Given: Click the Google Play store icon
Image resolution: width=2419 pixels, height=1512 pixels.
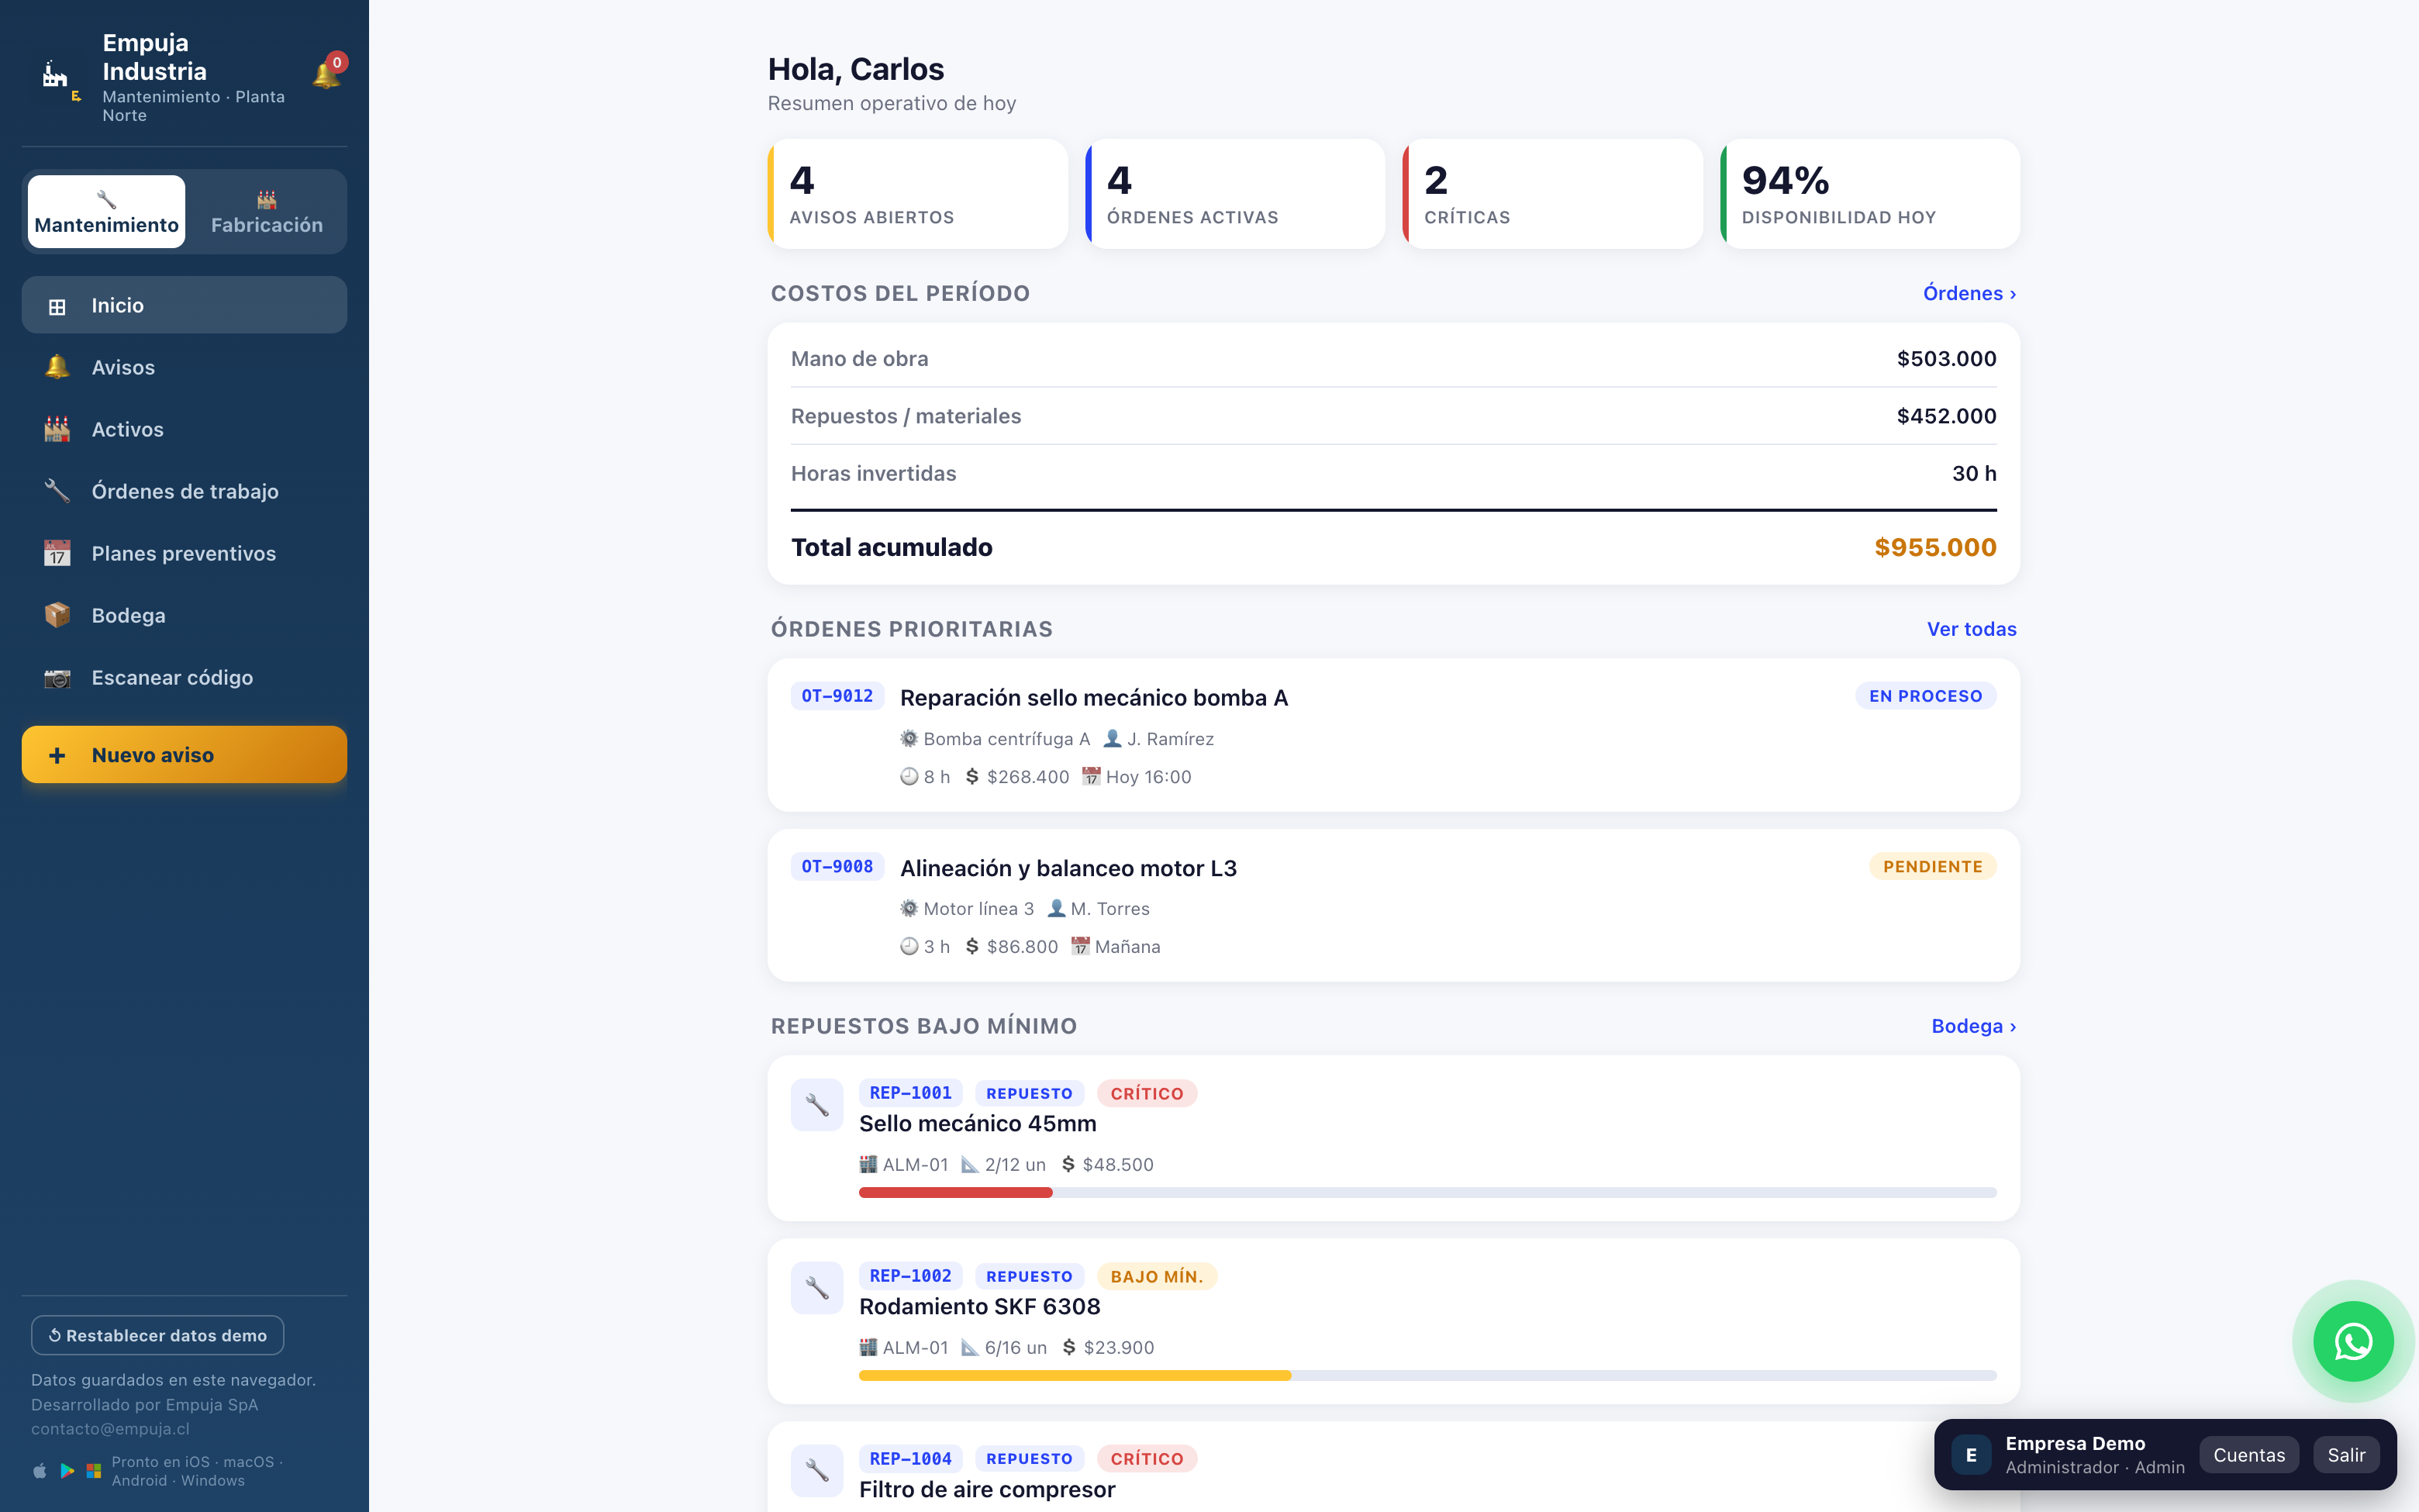Looking at the screenshot, I should click(67, 1471).
